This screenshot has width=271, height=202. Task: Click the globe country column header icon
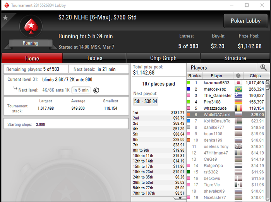(238, 75)
